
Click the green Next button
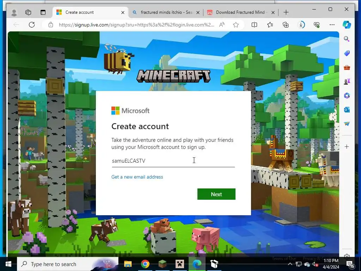pyautogui.click(x=216, y=194)
